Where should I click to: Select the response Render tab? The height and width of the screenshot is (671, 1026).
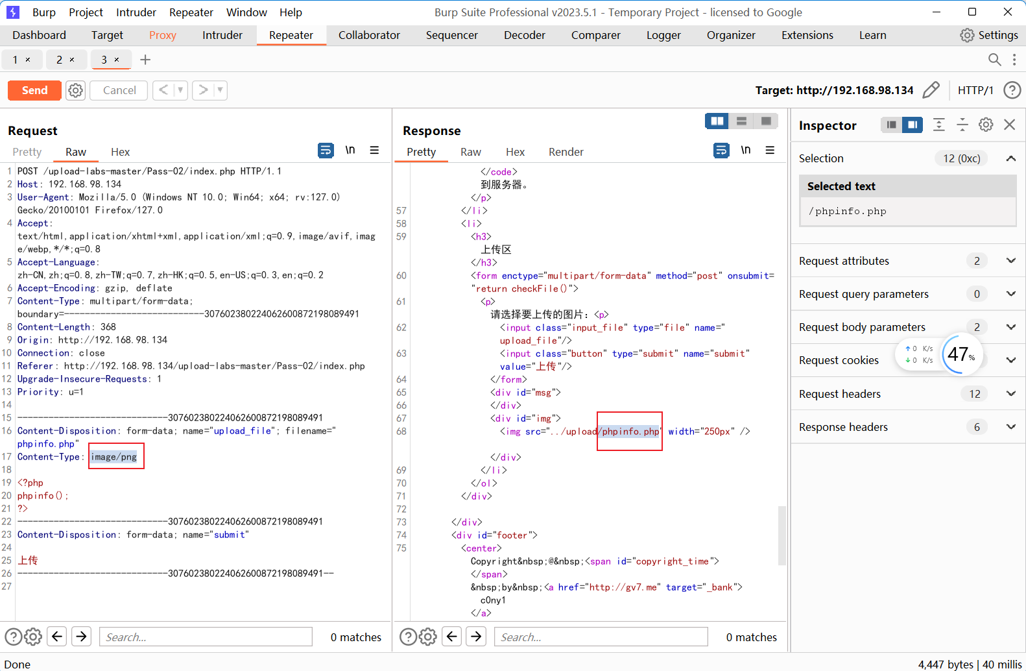point(566,152)
